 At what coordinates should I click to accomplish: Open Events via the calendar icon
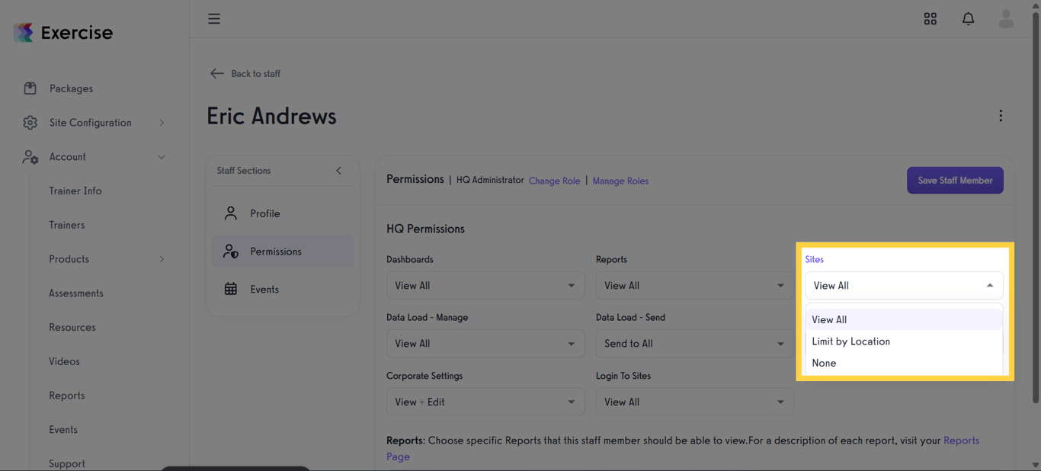pyautogui.click(x=231, y=289)
